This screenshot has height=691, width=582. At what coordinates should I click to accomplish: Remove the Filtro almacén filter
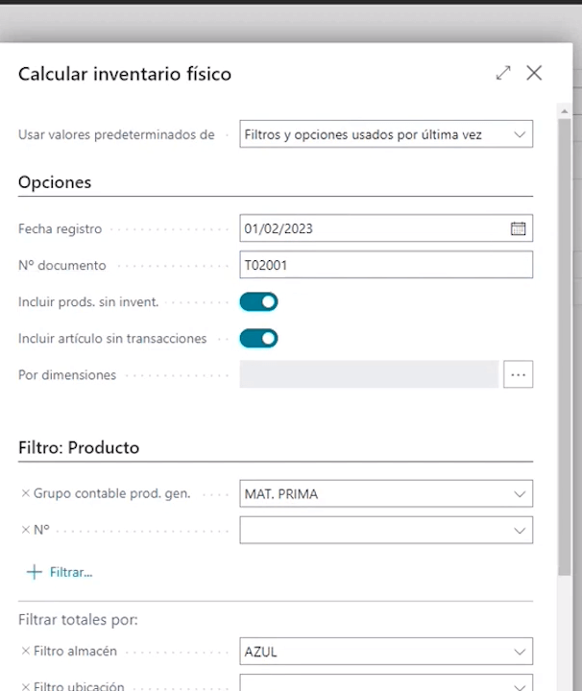point(25,651)
